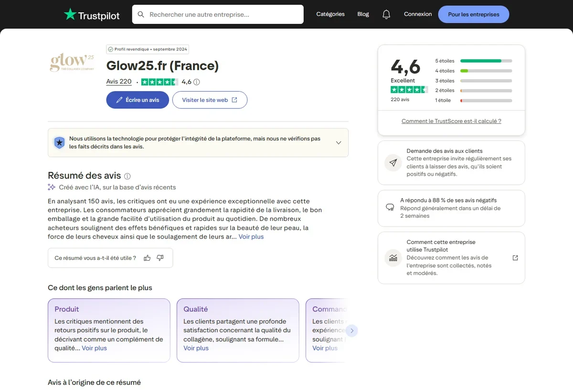
Task: Filter reviews by 4 étoiles
Action: click(474, 71)
